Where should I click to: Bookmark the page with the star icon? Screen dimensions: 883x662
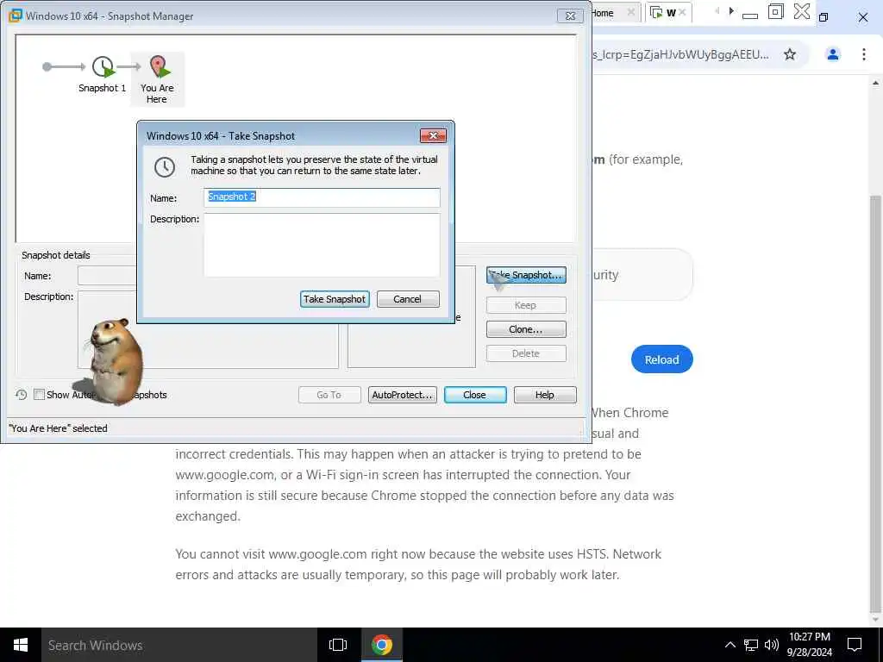(790, 54)
